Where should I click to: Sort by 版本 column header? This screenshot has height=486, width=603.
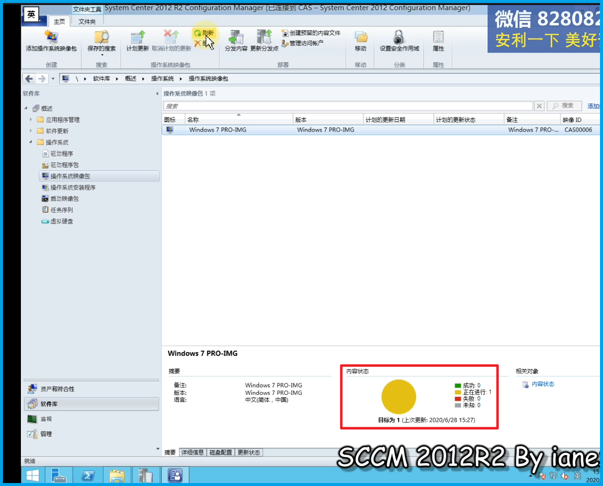pos(328,120)
